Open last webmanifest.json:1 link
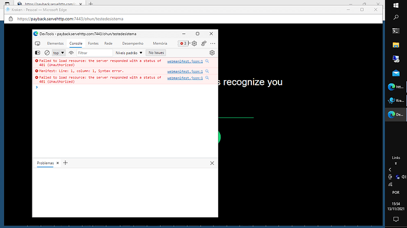Image resolution: width=407 pixels, height=228 pixels. point(185,78)
